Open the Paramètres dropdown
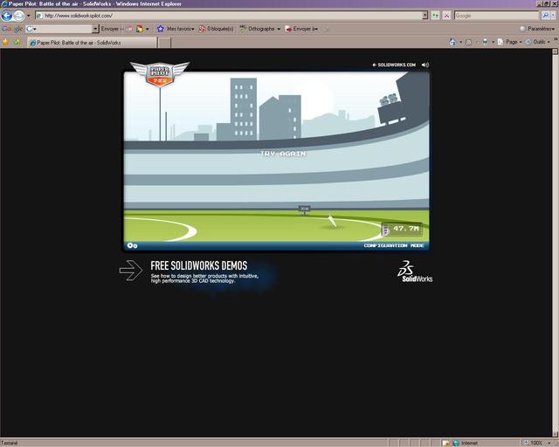The height and width of the screenshot is (447, 559). coord(537,29)
